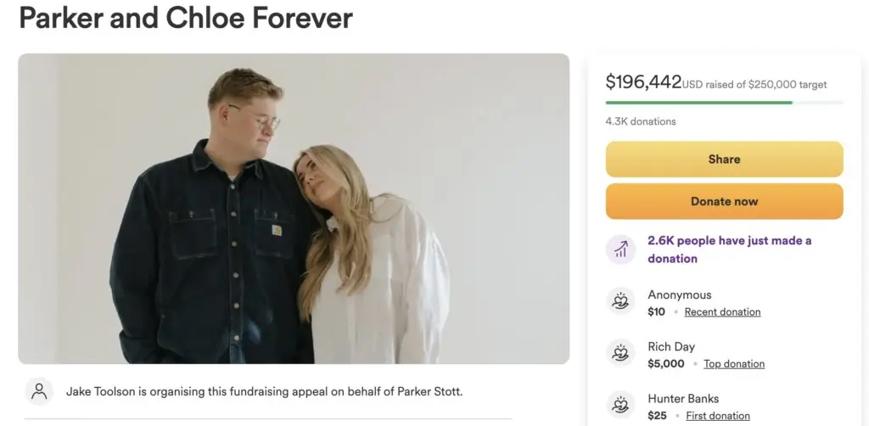Click the couple's fundraiser photo
The image size is (869, 426).
click(x=294, y=209)
